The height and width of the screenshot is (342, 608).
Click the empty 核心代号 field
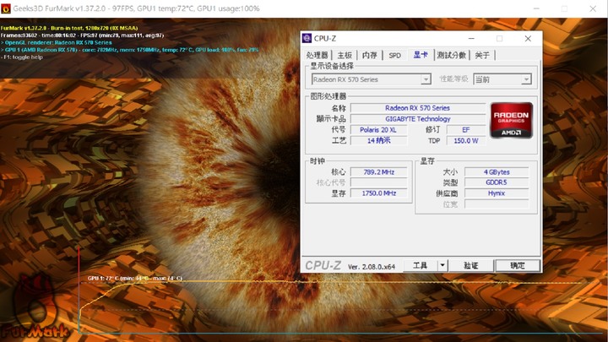tap(378, 182)
